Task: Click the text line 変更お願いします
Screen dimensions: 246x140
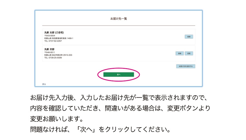Action: (56, 119)
